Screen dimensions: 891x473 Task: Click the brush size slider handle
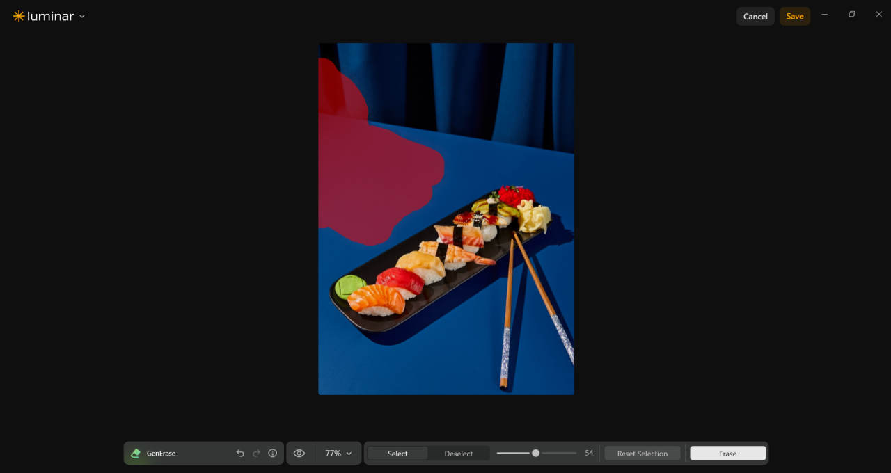tap(535, 453)
